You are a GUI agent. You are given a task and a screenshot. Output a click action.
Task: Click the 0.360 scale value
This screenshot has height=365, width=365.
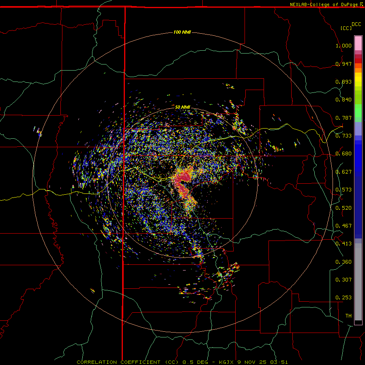click(x=344, y=262)
